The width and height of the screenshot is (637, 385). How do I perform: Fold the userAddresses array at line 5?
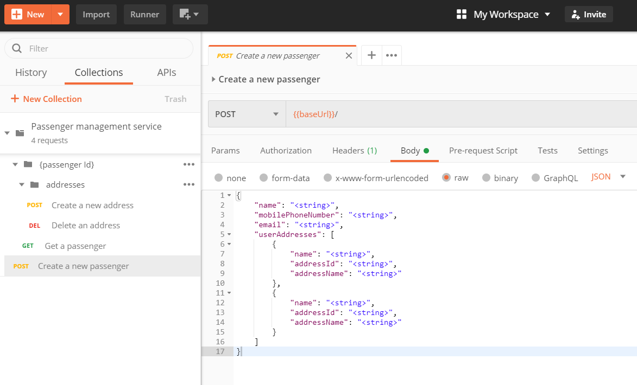click(x=229, y=234)
